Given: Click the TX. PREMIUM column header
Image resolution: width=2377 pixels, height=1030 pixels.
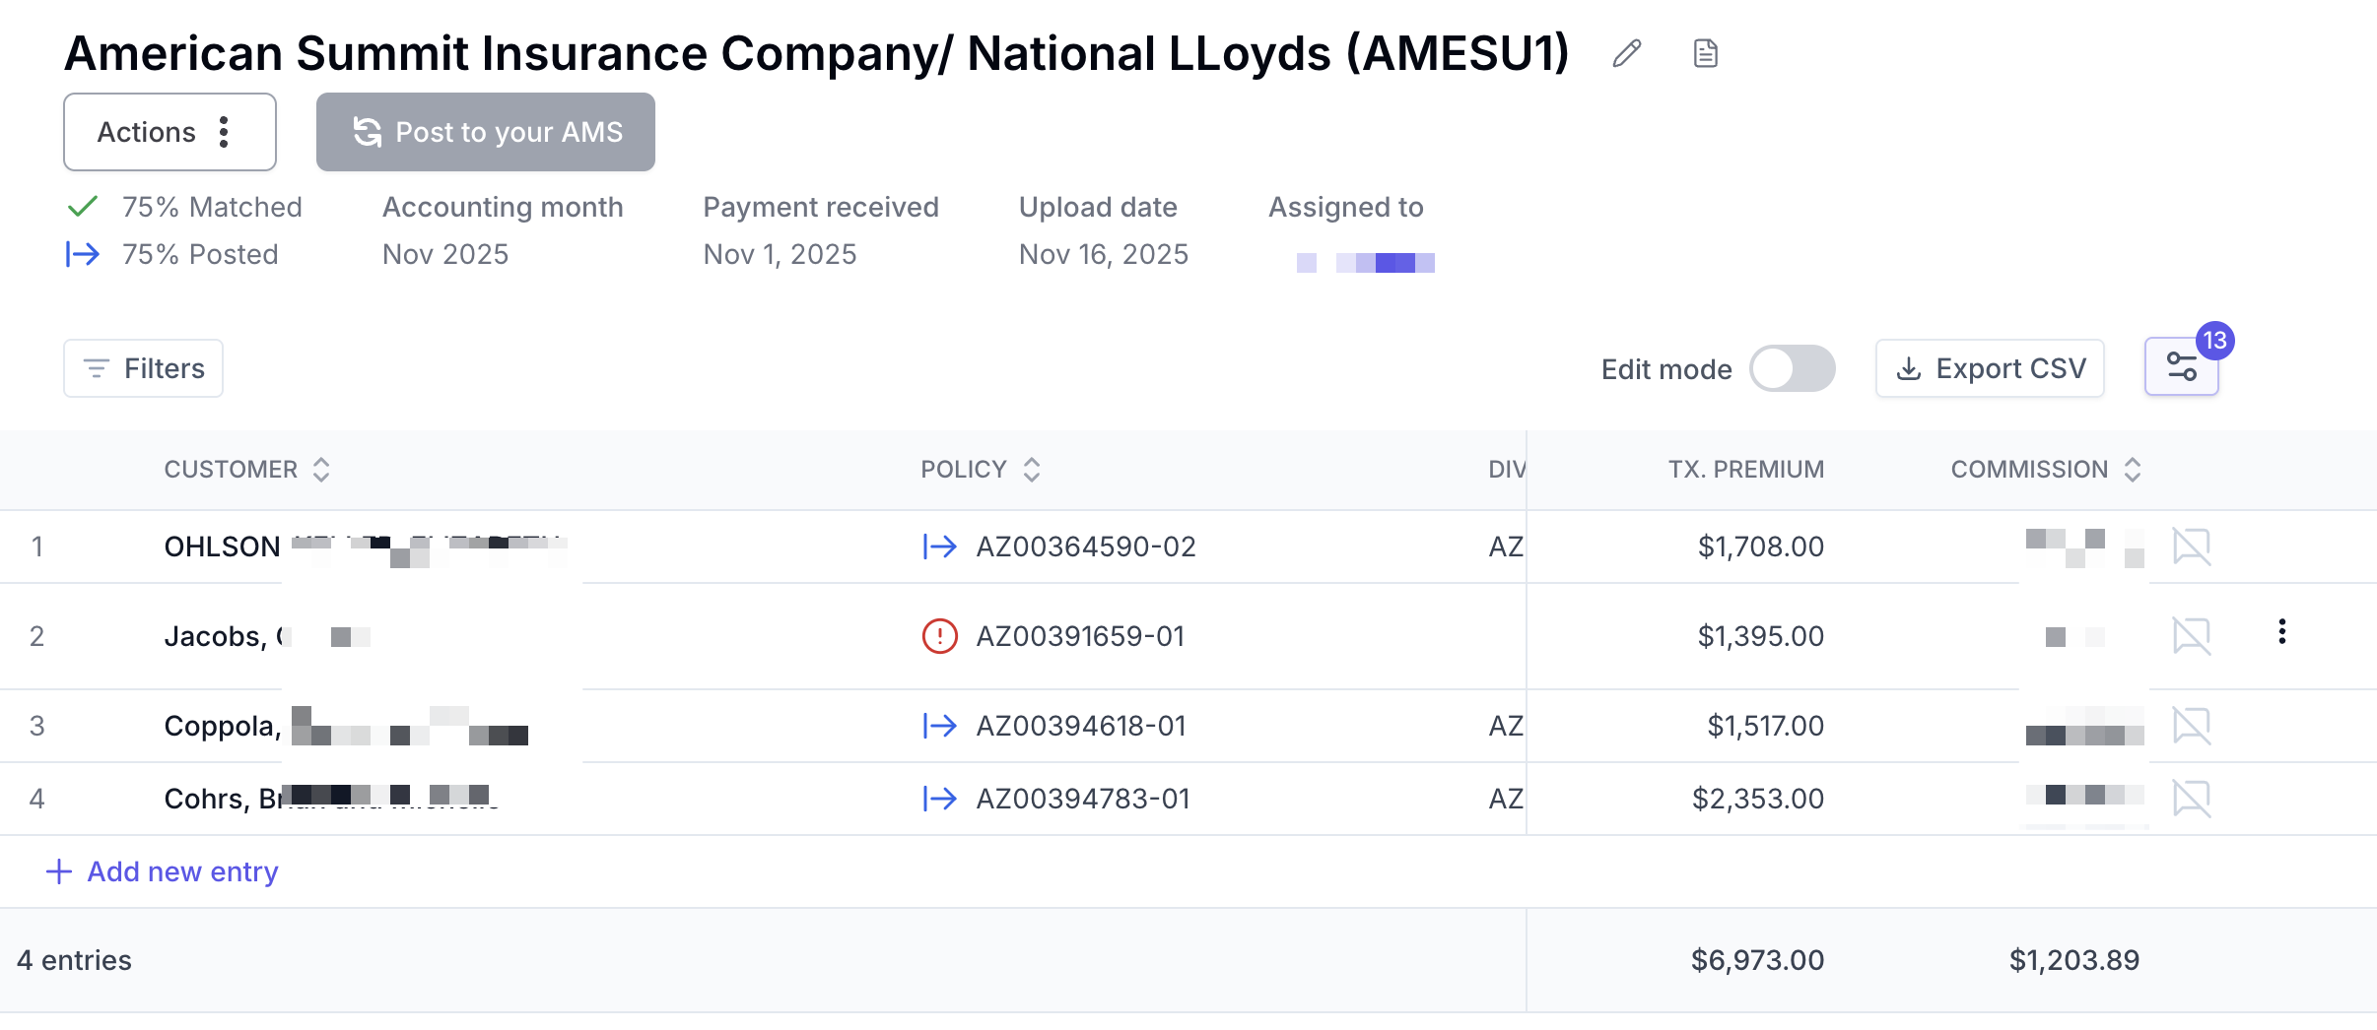Looking at the screenshot, I should pyautogui.click(x=1746, y=470).
